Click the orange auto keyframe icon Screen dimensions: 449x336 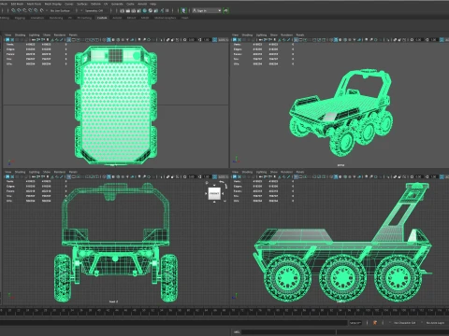(375, 323)
